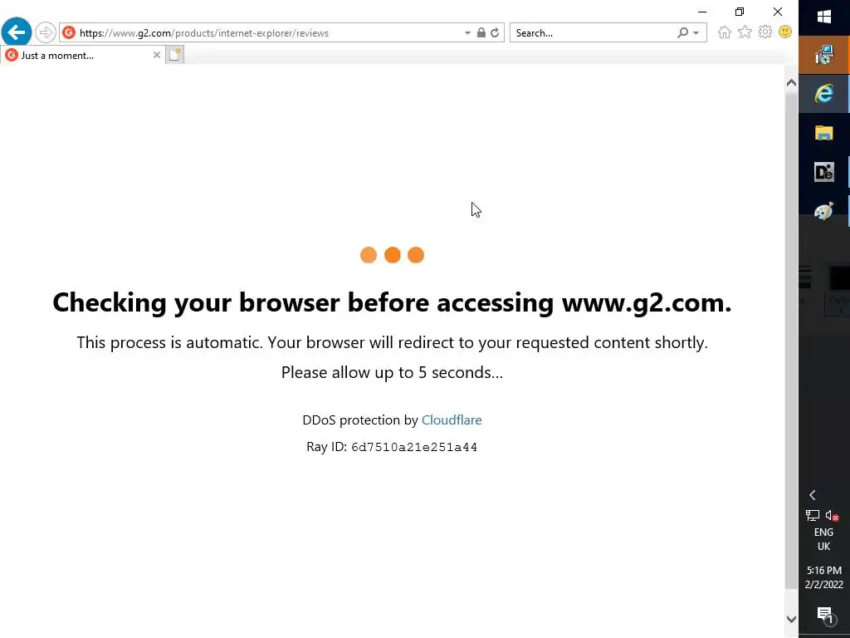Open Favorites star icon
Viewport: 850px width, 638px height.
[745, 32]
